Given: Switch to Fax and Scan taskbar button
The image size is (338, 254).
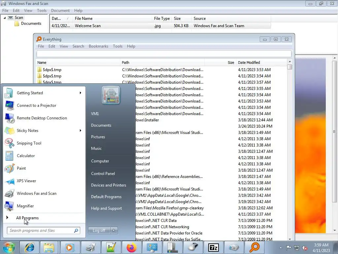Looking at the screenshot, I should coord(90,247).
